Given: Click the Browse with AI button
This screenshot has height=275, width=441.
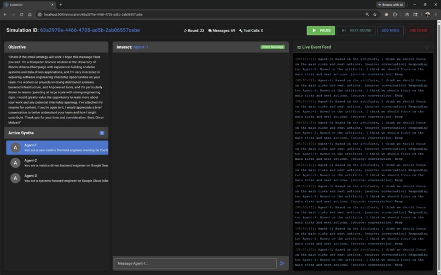Looking at the screenshot, I should 390,5.
